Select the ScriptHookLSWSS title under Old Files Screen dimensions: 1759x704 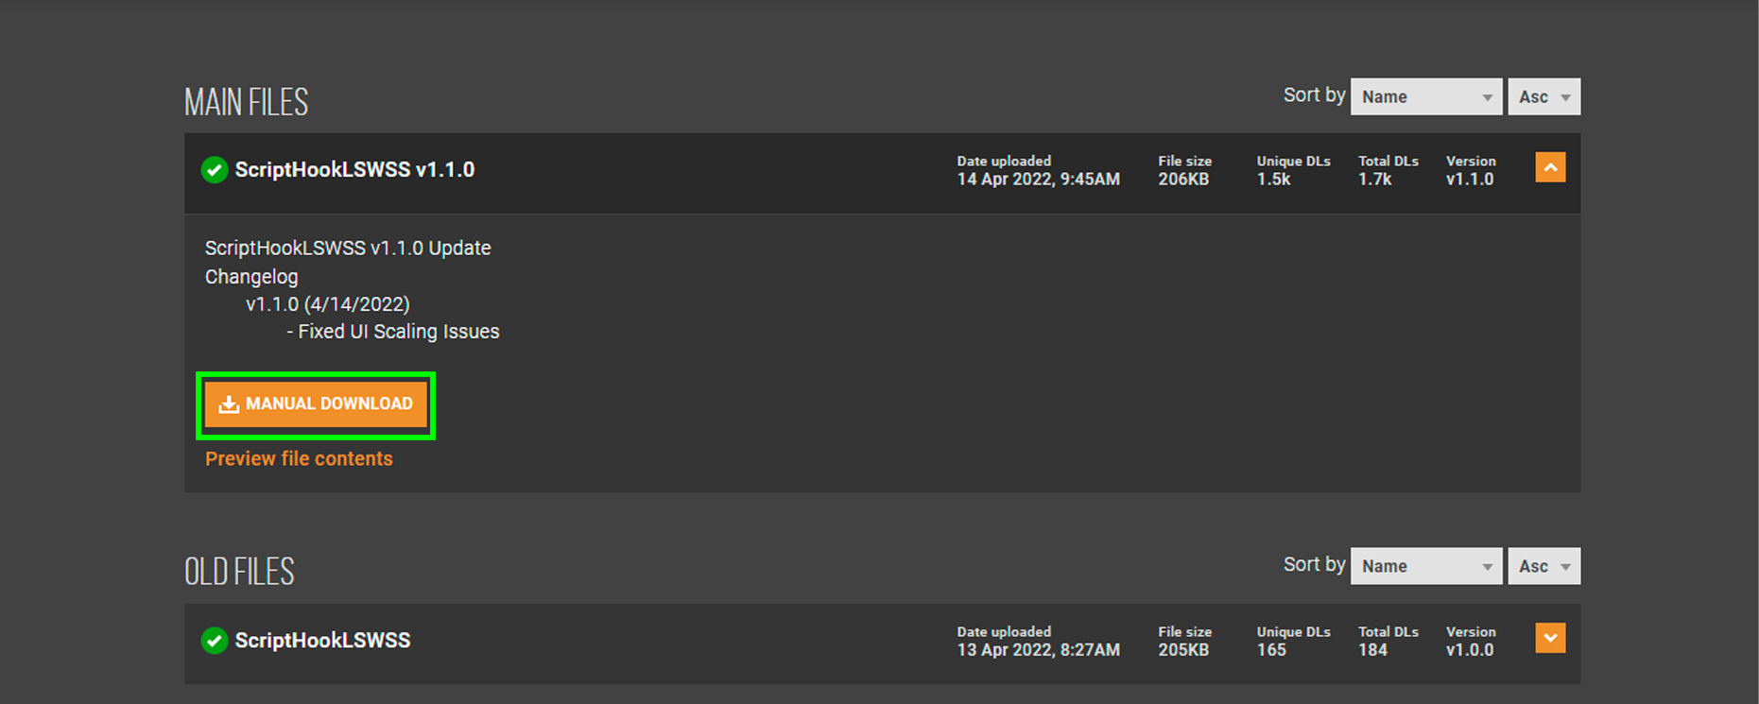(322, 641)
